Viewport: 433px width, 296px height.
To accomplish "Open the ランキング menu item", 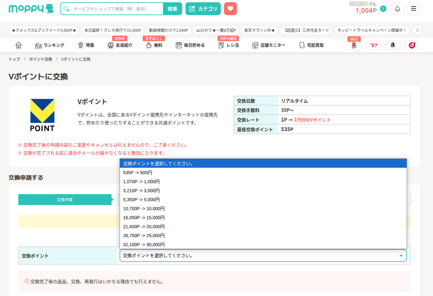I will coord(49,45).
